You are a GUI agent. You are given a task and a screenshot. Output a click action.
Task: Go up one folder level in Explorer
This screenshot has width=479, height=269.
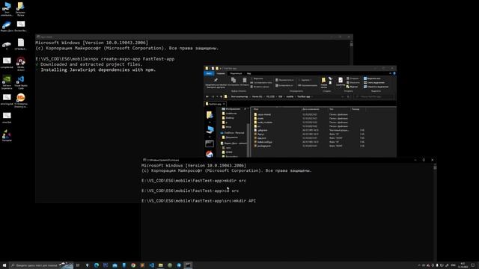[222, 96]
